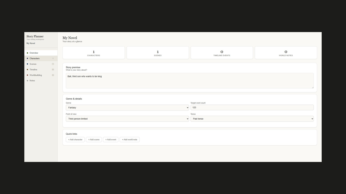Select Timeline in the sidebar
Image resolution: width=346 pixels, height=194 pixels.
click(41, 70)
